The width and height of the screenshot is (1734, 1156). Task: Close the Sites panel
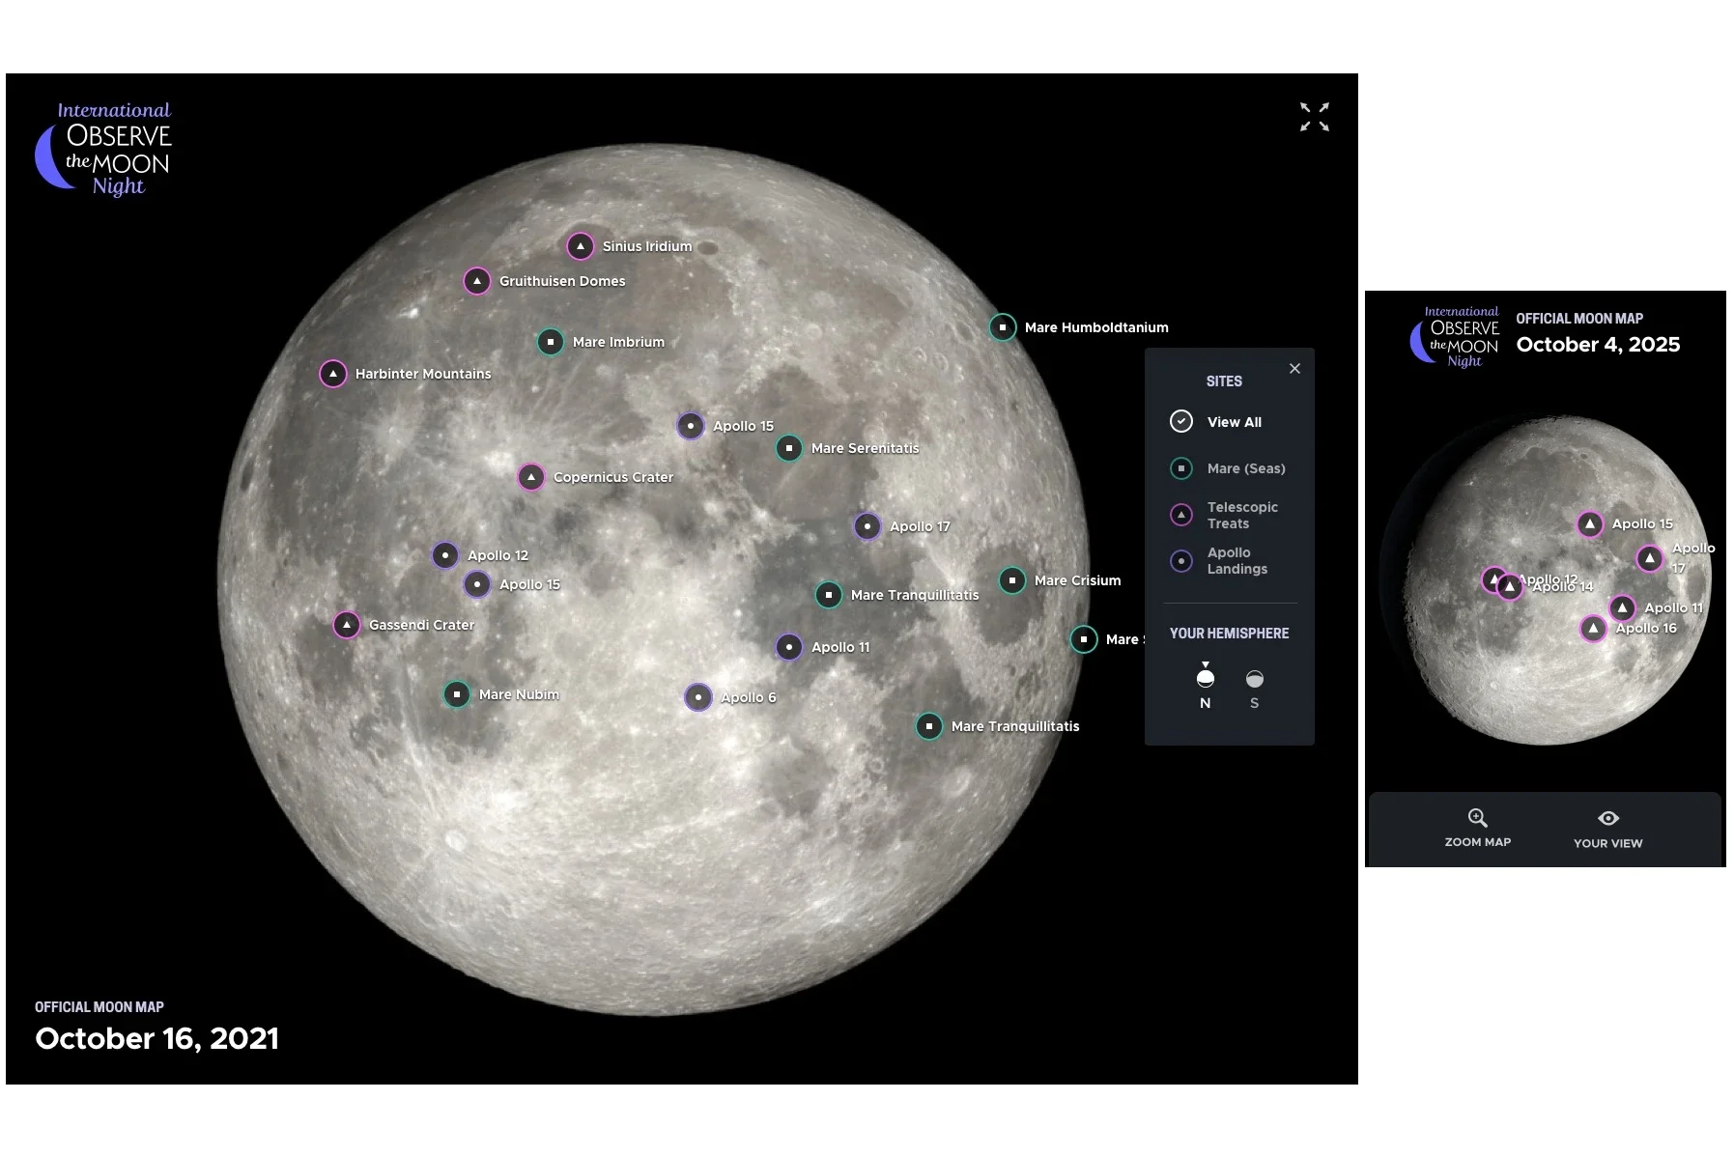1294,368
